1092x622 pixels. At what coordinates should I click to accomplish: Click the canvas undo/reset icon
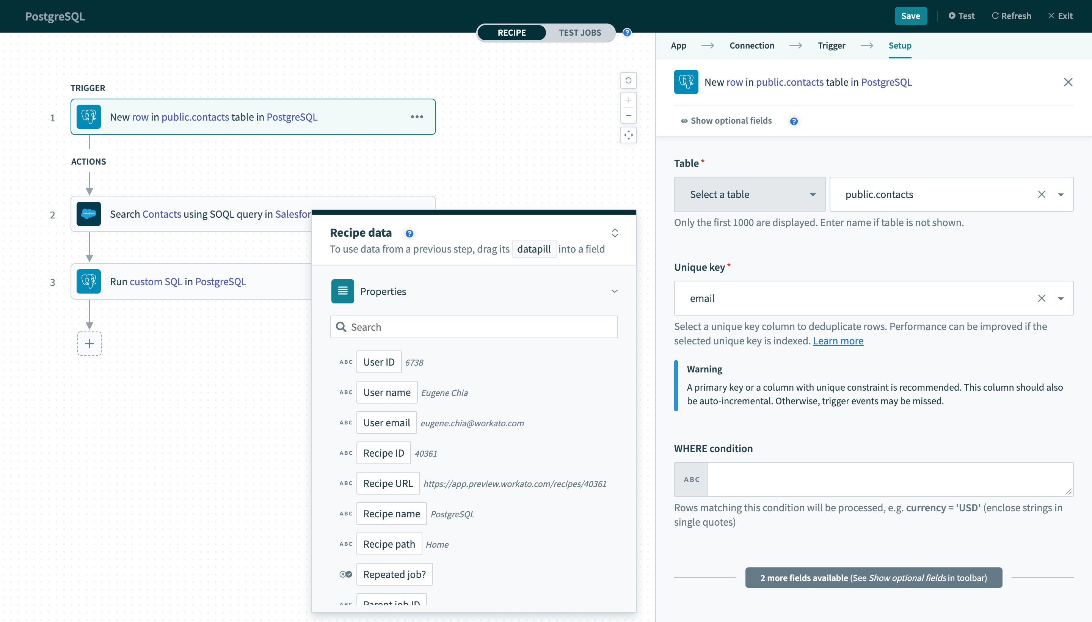628,80
